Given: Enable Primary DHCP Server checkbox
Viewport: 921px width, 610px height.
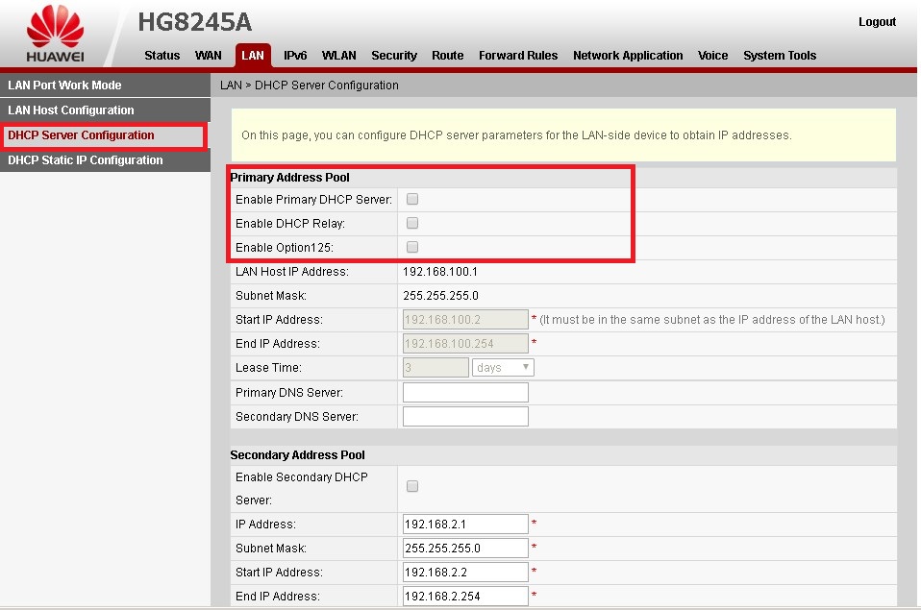Looking at the screenshot, I should pos(412,199).
